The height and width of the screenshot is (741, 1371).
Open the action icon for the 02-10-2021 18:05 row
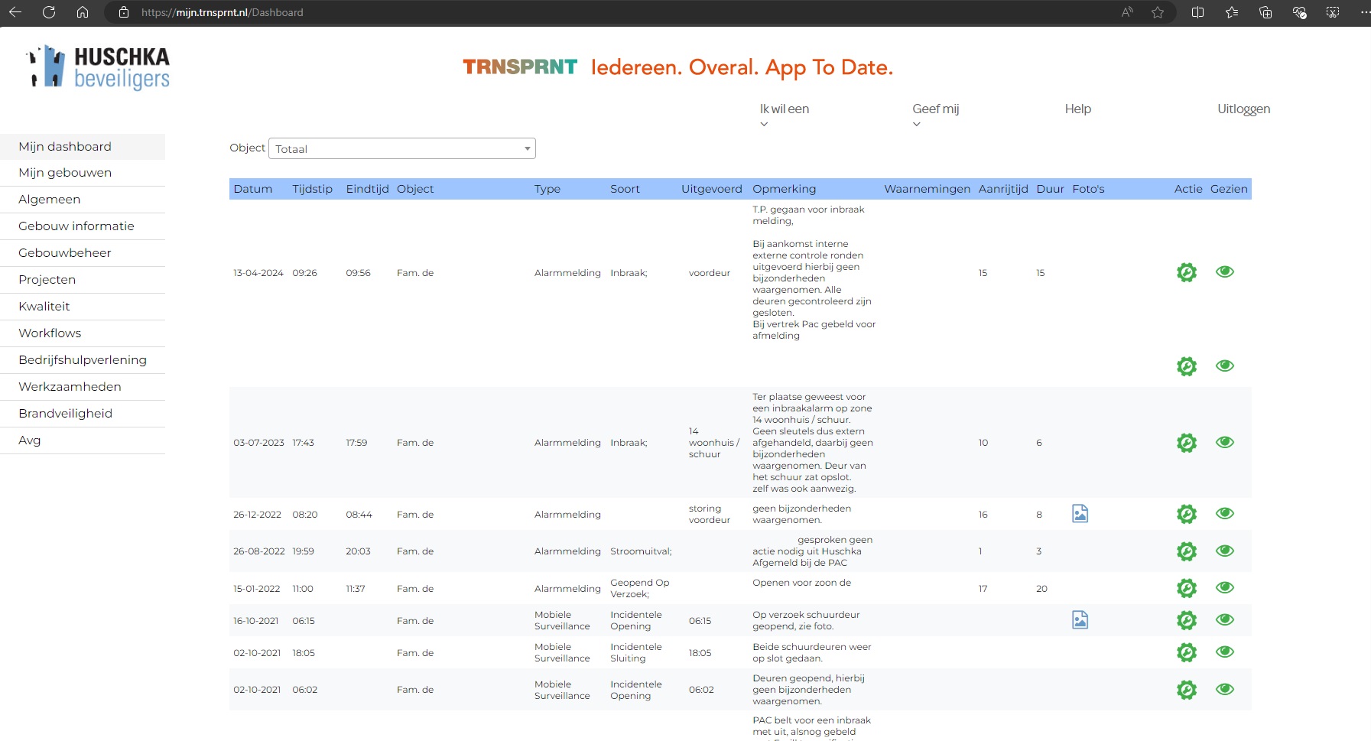1186,652
